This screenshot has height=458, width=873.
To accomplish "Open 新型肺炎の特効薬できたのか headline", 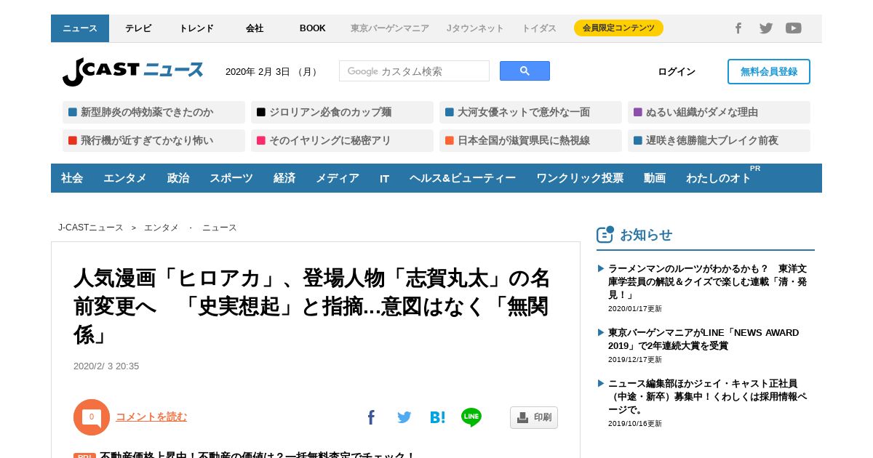I will click(x=154, y=112).
